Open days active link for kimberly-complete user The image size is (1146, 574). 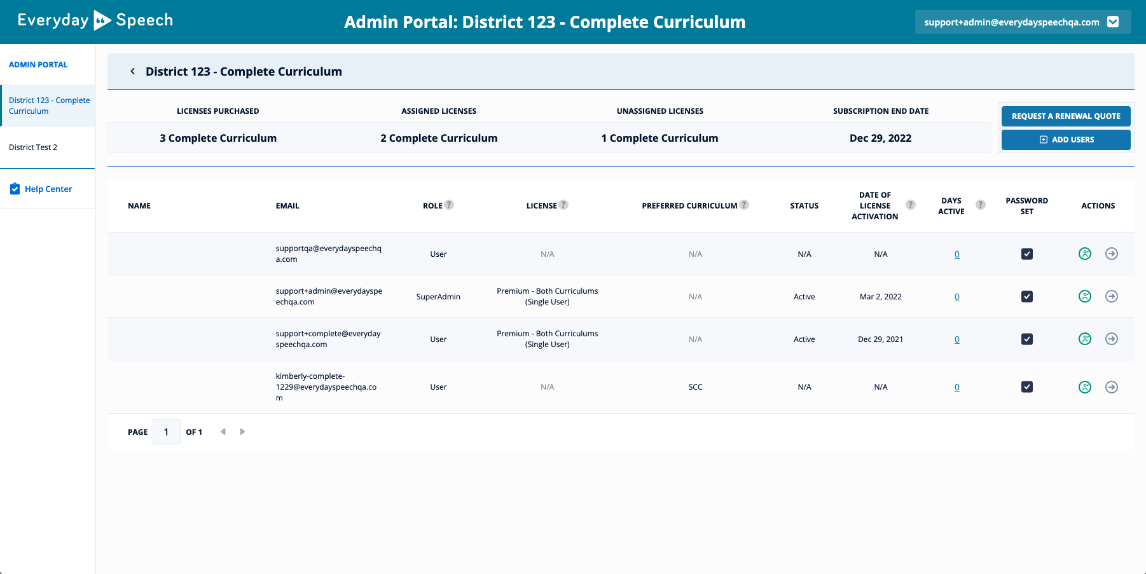[x=957, y=387]
